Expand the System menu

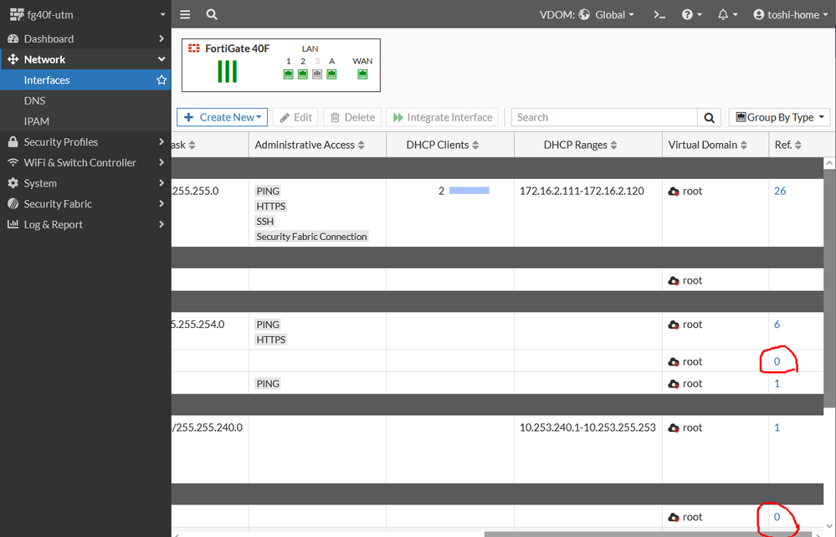tap(85, 183)
